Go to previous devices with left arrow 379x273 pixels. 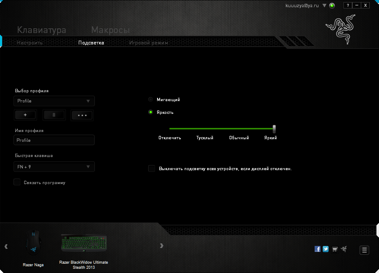coord(6,246)
